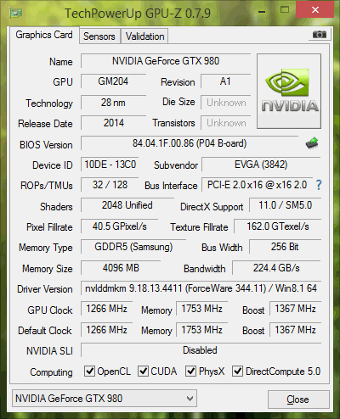
Task: Close the window with red X
Action: (x=315, y=10)
